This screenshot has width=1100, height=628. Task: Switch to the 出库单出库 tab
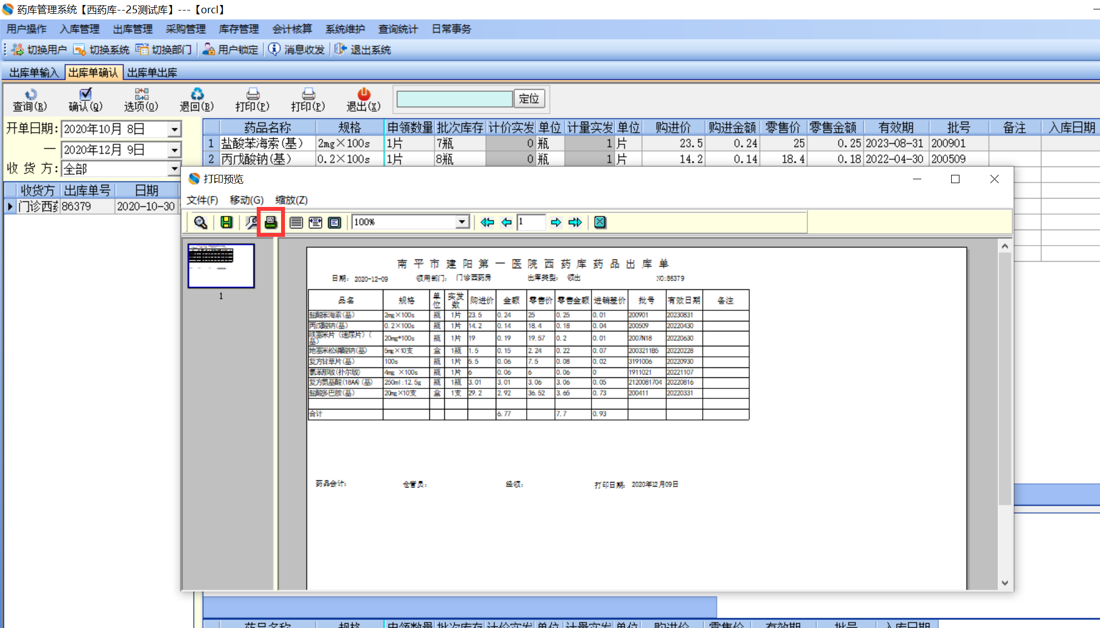pos(152,72)
